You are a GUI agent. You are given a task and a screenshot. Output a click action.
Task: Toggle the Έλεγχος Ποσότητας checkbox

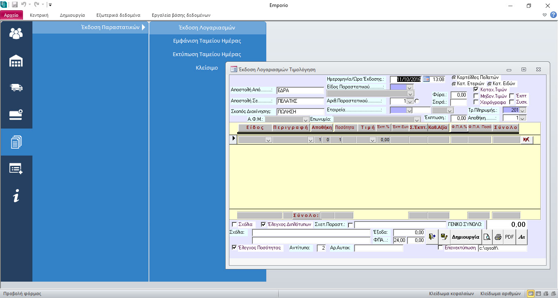(234, 248)
